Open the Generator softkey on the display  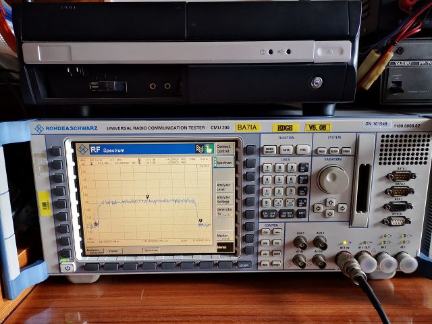click(224, 211)
